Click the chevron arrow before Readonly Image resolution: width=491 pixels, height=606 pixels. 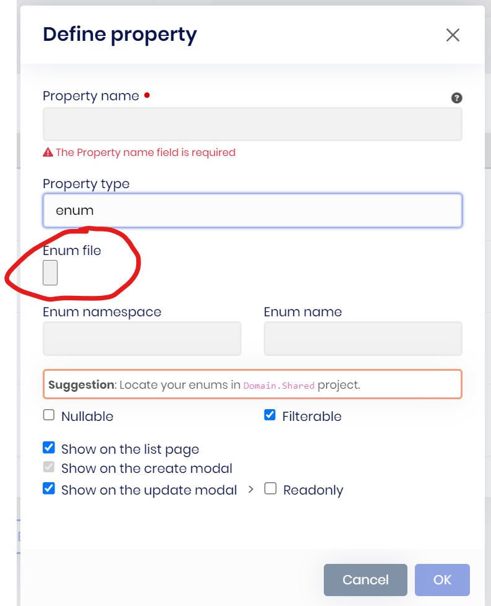[251, 489]
